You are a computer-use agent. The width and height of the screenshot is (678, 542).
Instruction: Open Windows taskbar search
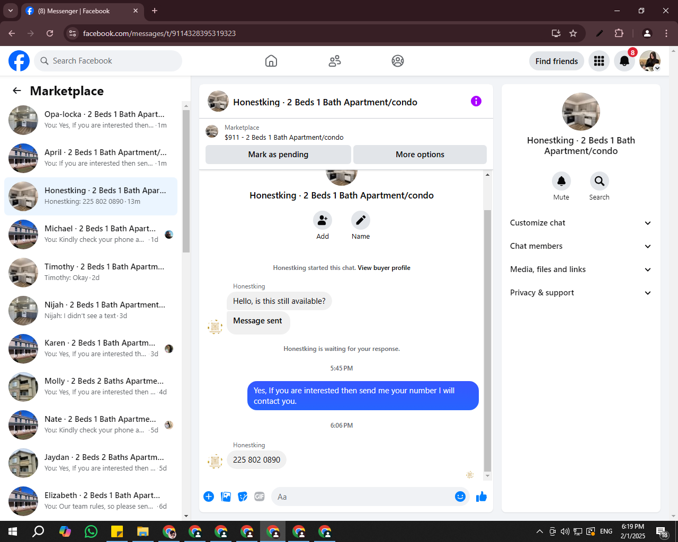click(x=39, y=531)
